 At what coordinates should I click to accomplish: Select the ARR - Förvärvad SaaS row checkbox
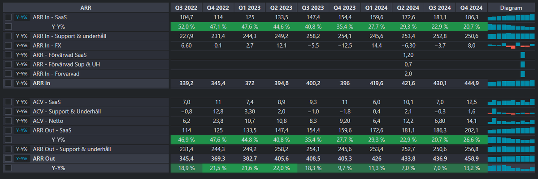click(x=8, y=54)
